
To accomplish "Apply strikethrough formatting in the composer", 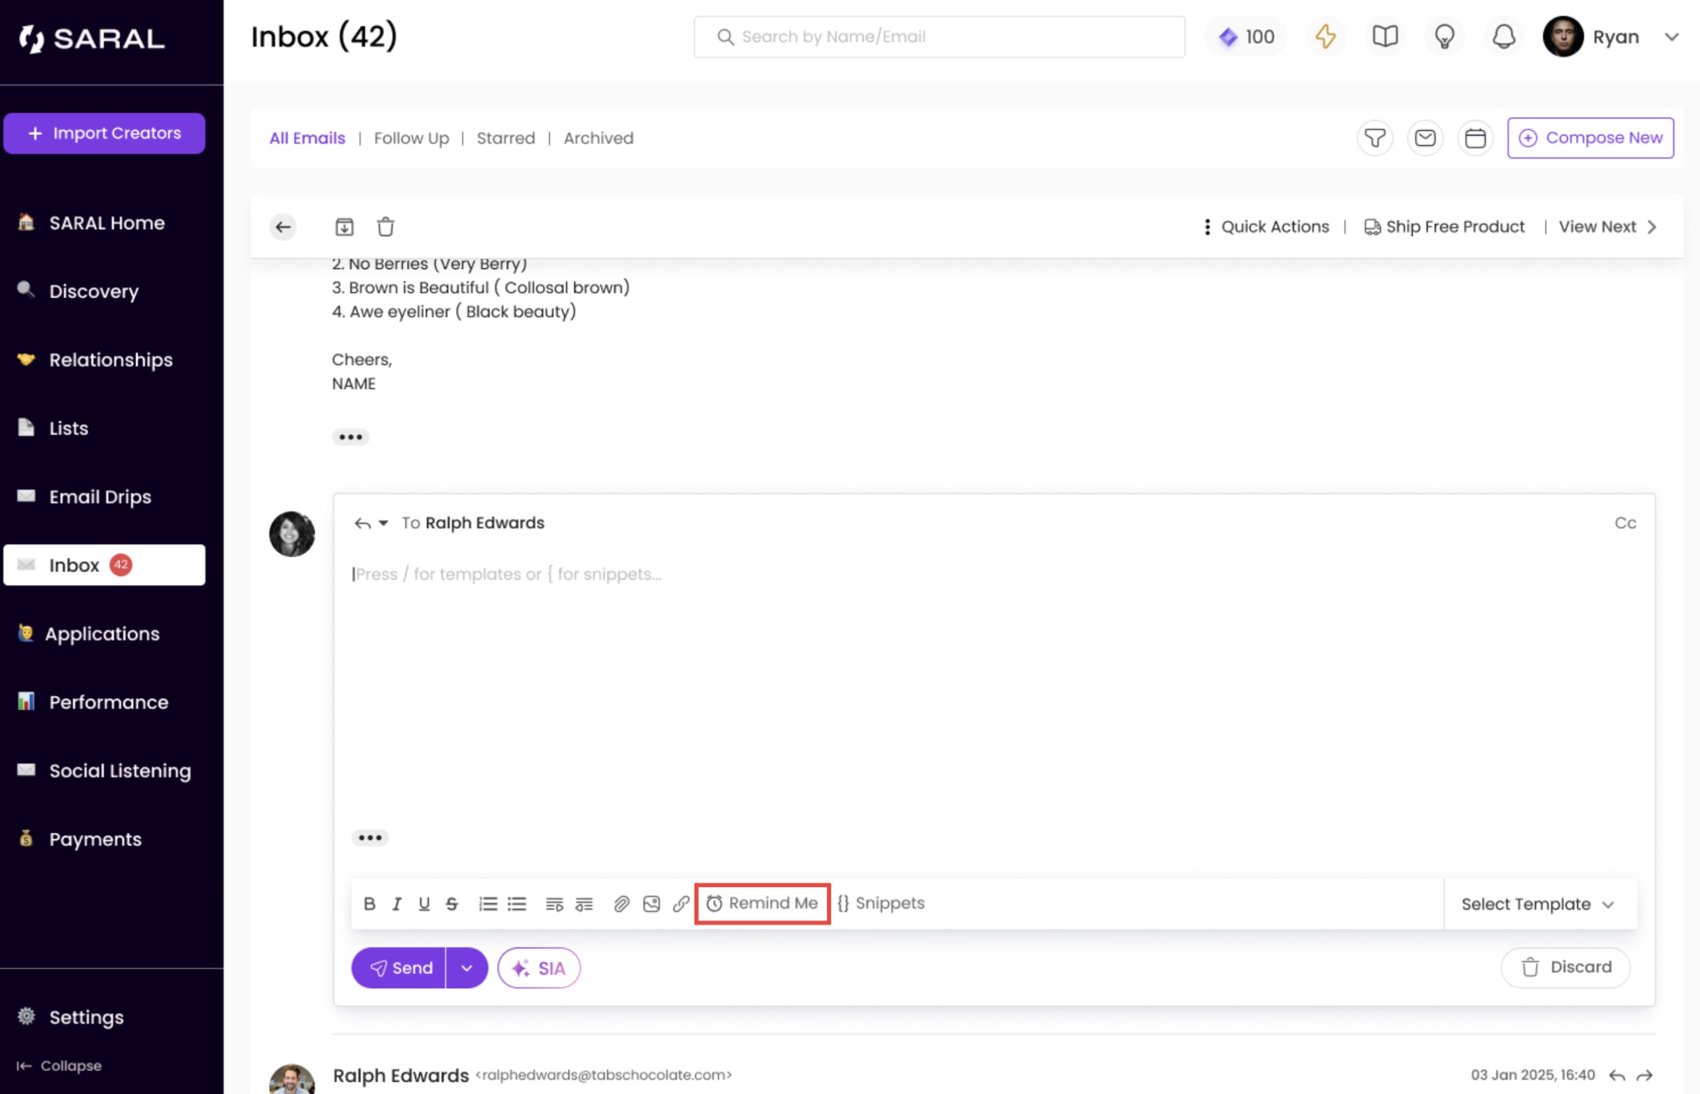I will [x=452, y=903].
